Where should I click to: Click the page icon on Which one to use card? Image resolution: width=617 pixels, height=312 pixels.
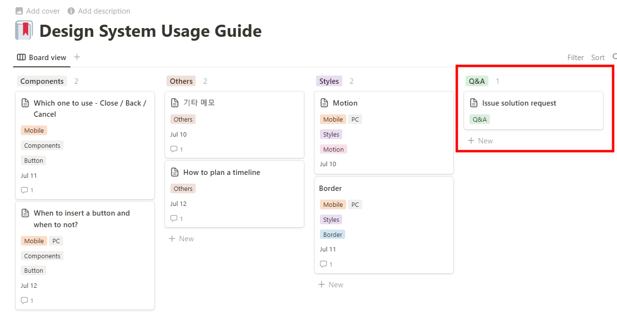(25, 103)
